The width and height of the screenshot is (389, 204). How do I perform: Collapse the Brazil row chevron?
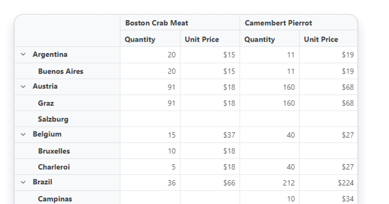pos(23,182)
